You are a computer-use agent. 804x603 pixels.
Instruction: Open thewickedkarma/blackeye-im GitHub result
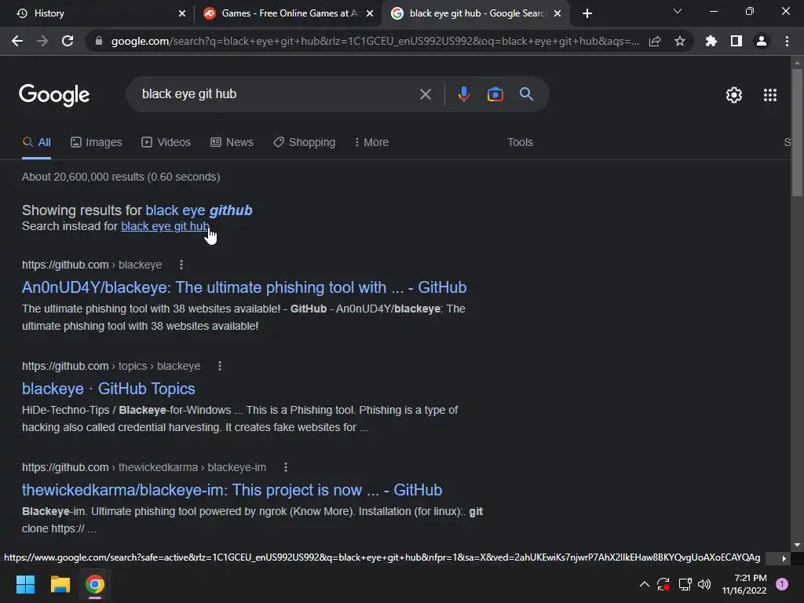coord(232,490)
